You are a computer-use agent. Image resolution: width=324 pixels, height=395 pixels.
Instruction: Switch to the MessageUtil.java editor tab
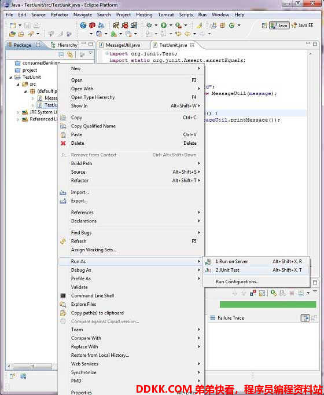tap(123, 45)
